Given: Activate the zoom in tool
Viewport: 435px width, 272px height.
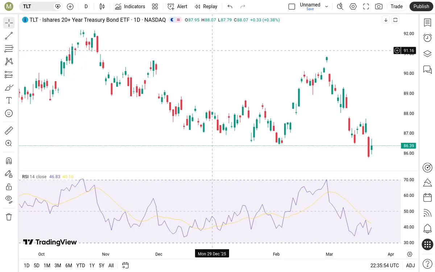Looking at the screenshot, I should 9,143.
